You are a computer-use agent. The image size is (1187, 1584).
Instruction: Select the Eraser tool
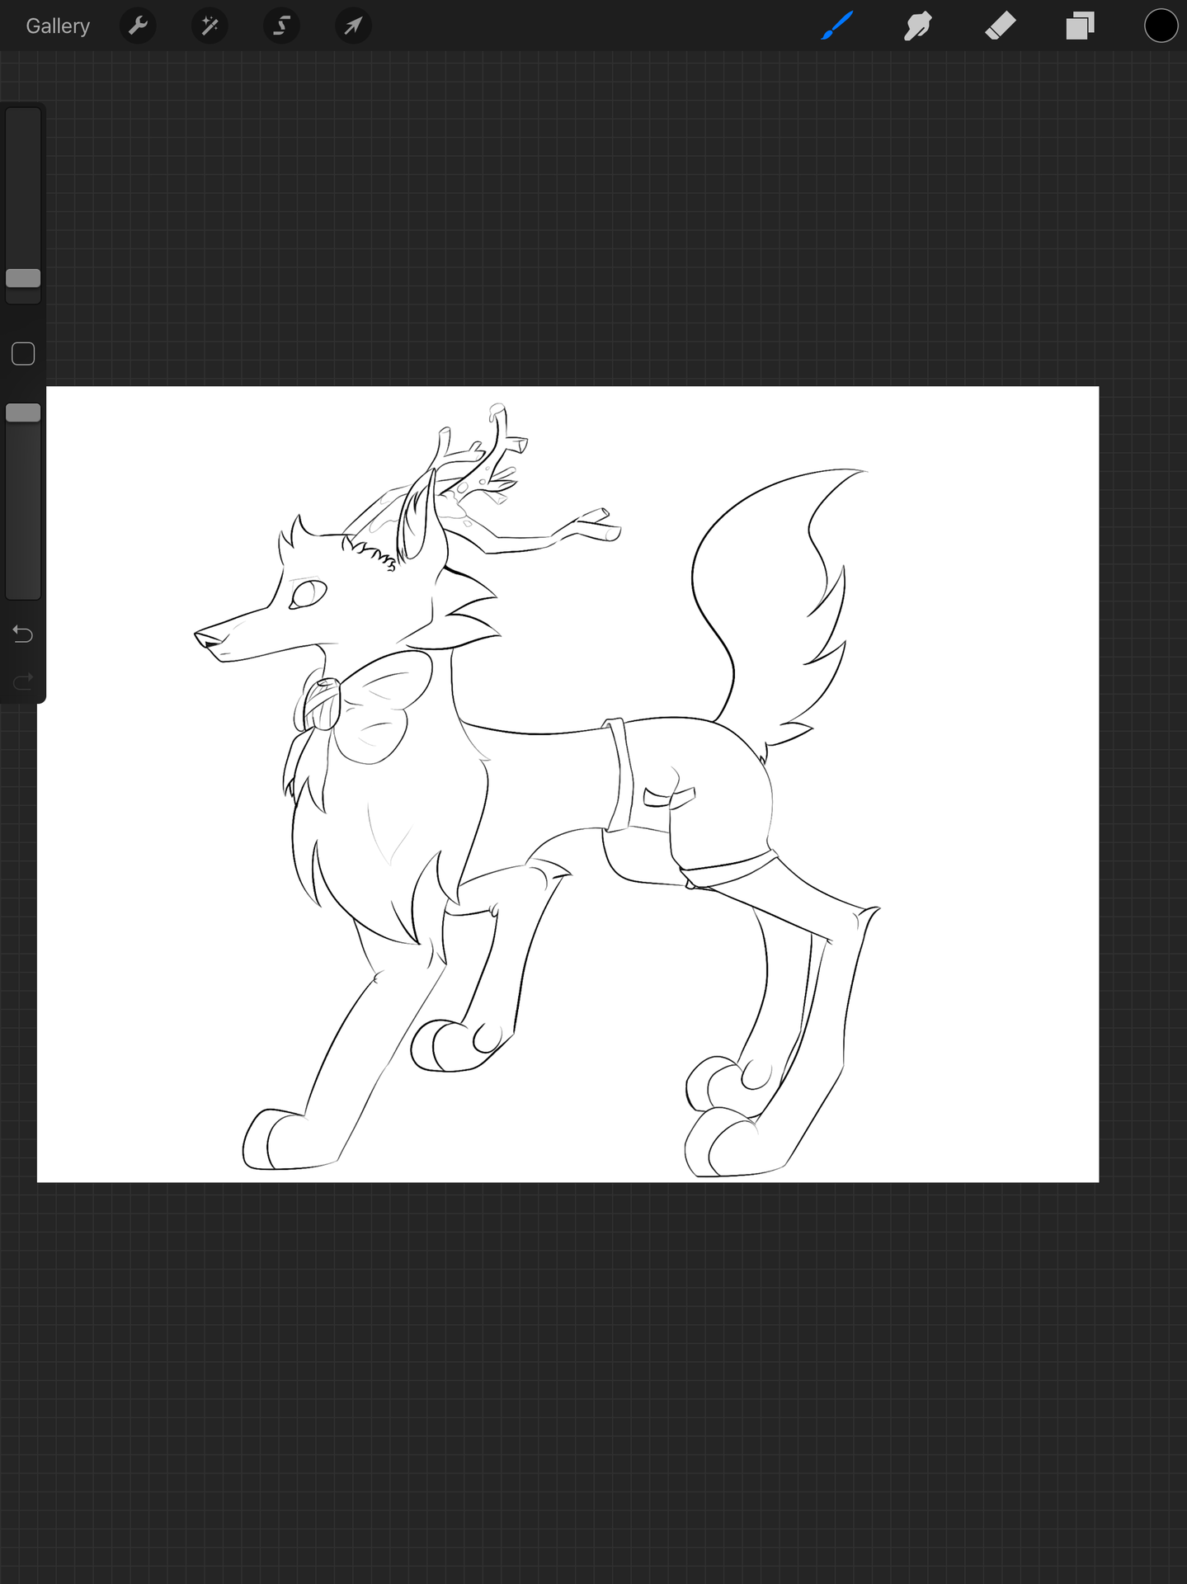(x=1000, y=26)
